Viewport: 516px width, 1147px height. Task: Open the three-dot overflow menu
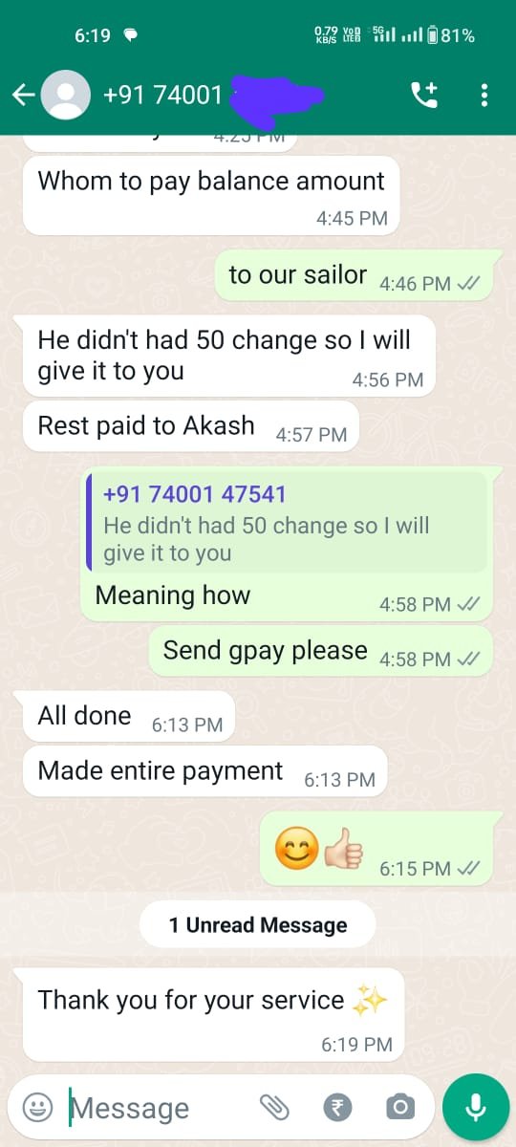(x=484, y=95)
